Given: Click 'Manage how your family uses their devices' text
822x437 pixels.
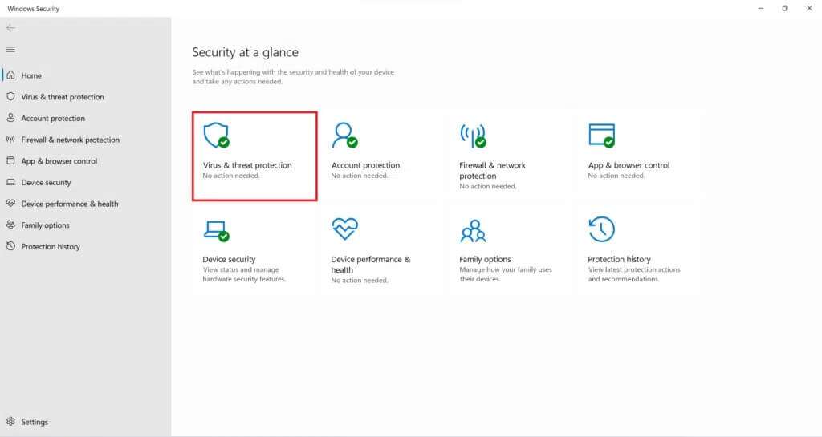Looking at the screenshot, I should pos(506,274).
